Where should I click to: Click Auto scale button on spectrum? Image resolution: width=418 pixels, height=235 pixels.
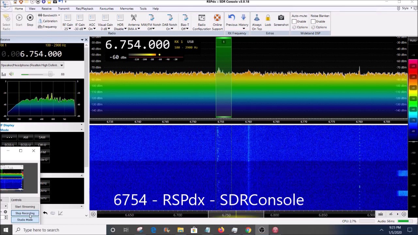(x=413, y=41)
